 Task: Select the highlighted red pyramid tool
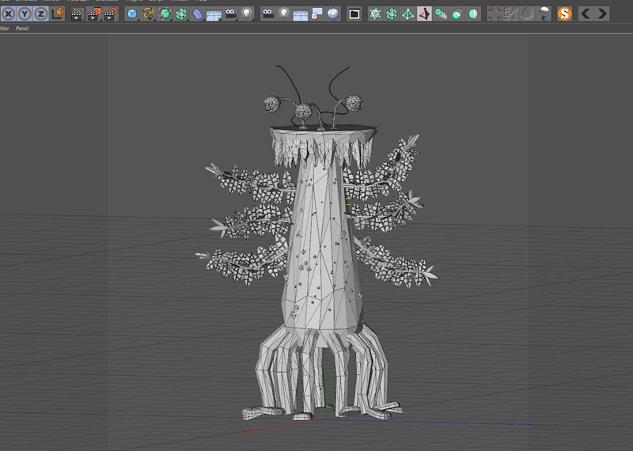point(424,14)
